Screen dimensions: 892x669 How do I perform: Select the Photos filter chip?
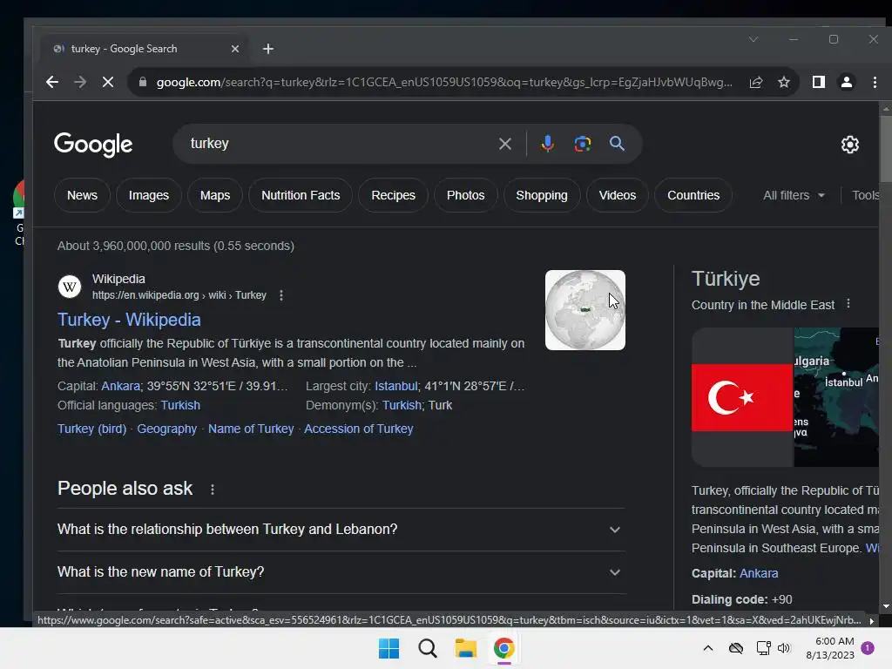pos(465,195)
